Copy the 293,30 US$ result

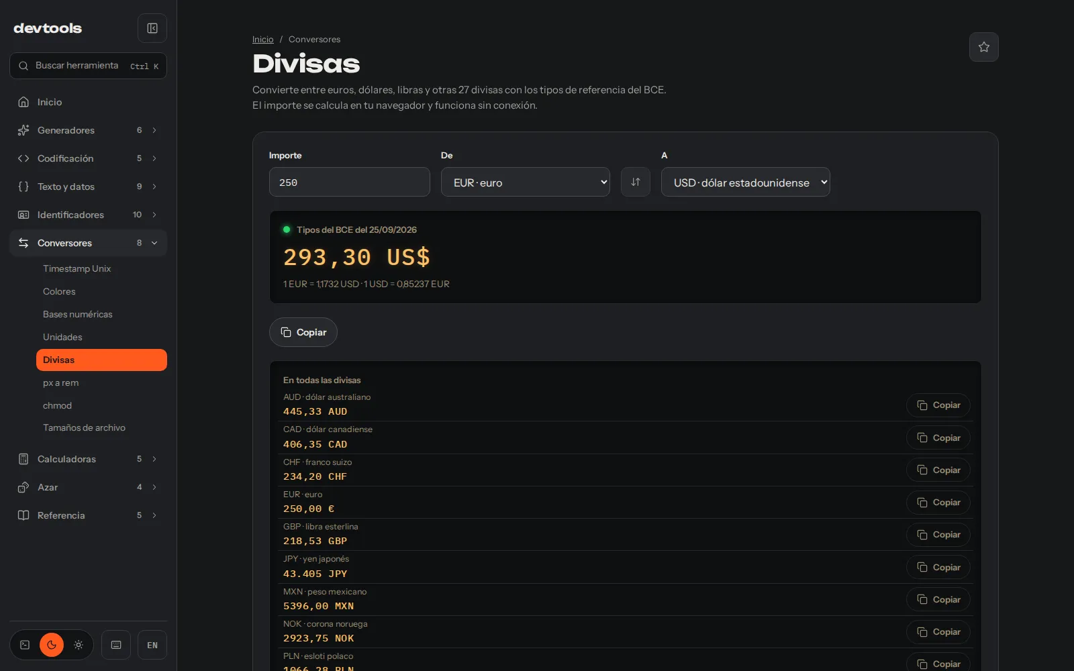pyautogui.click(x=303, y=332)
